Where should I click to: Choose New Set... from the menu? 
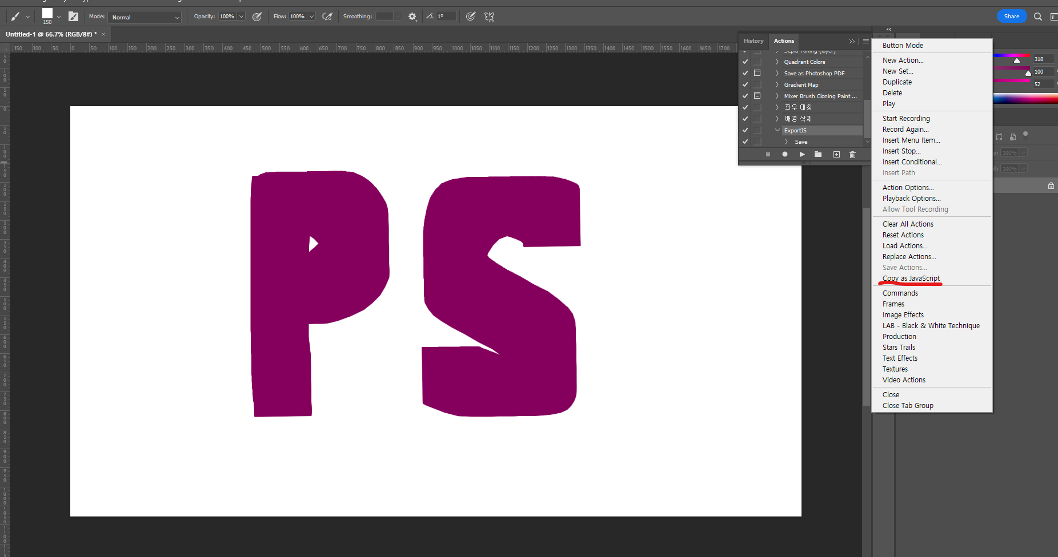pos(897,71)
